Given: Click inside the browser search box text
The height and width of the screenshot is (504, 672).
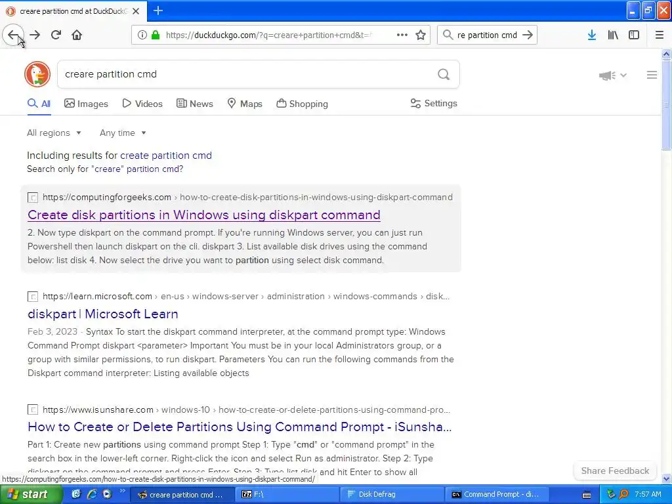Looking at the screenshot, I should [x=487, y=35].
